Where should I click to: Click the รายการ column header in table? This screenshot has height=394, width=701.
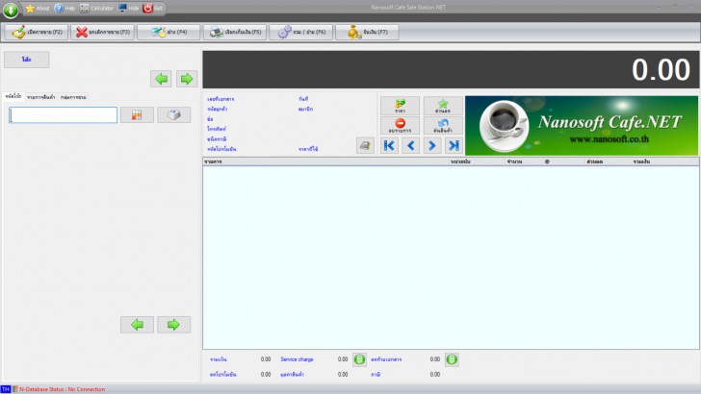[x=213, y=161]
